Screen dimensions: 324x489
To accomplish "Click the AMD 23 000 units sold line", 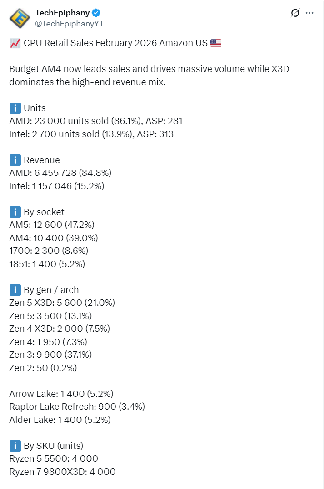I will point(96,121).
